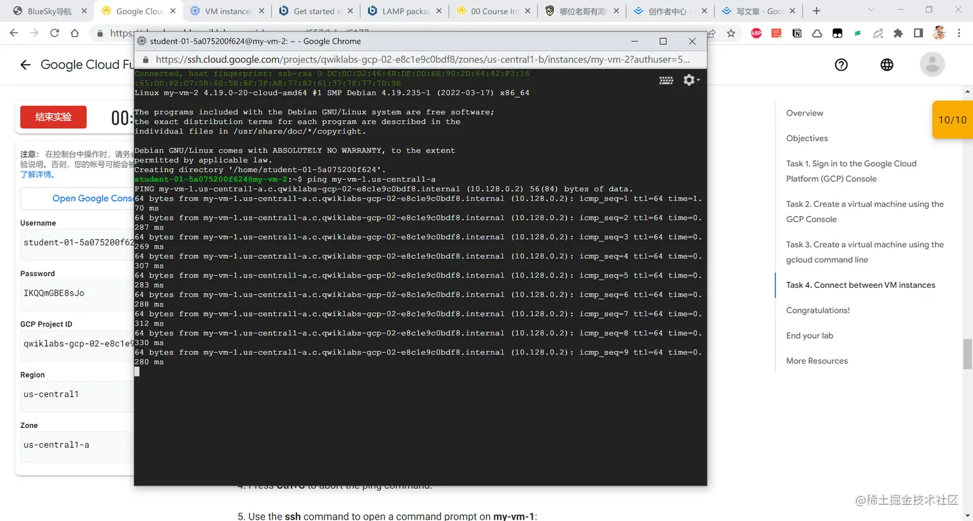Jump to Task 4 Connect between VM instances
This screenshot has height=521, width=973.
tap(860, 285)
